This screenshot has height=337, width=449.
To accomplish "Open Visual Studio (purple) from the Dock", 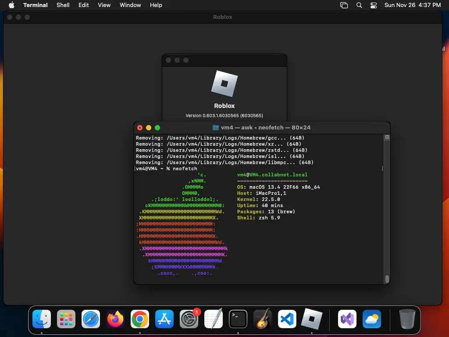I will tap(347, 319).
